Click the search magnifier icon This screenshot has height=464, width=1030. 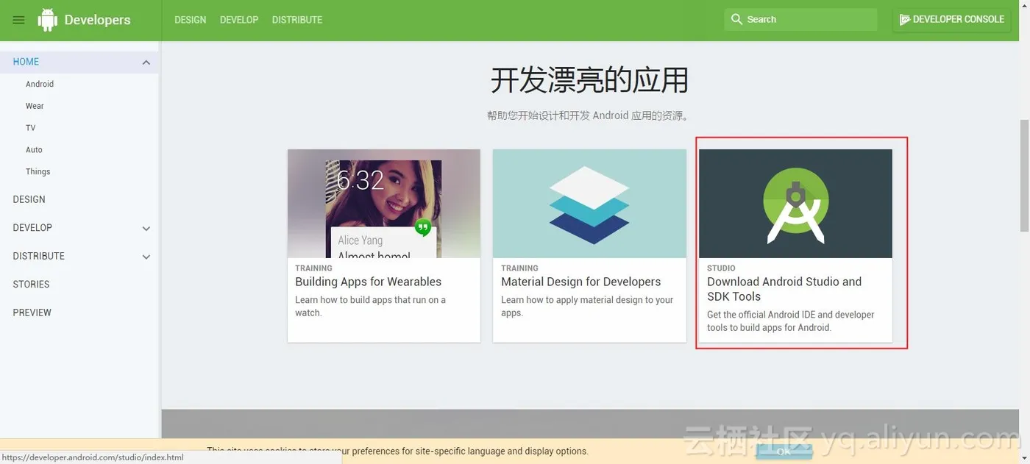coord(736,19)
